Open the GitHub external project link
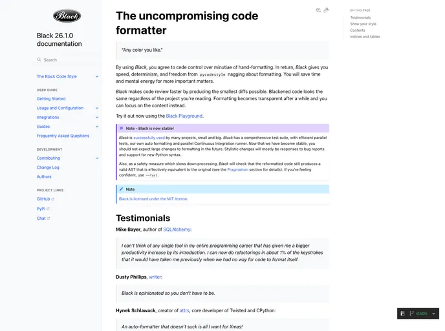Viewport: 445px width, 331px height. (43, 199)
